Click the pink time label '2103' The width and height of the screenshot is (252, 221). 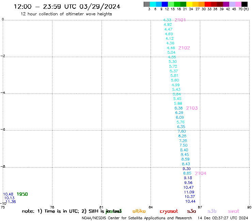pyautogui.click(x=192, y=108)
